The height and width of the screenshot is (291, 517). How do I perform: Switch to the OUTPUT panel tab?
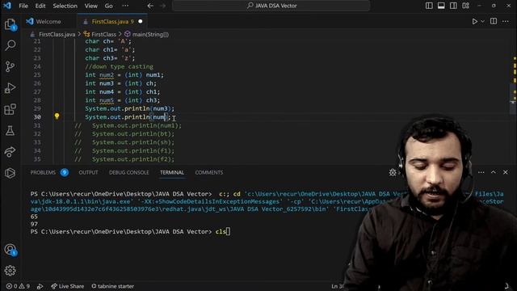(x=88, y=172)
